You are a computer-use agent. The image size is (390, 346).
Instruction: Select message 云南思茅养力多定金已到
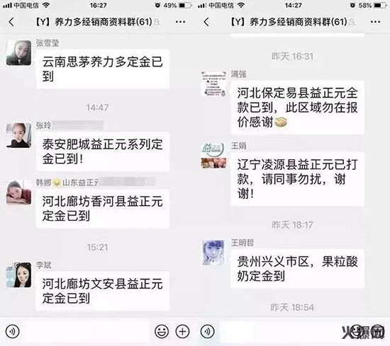click(x=103, y=69)
